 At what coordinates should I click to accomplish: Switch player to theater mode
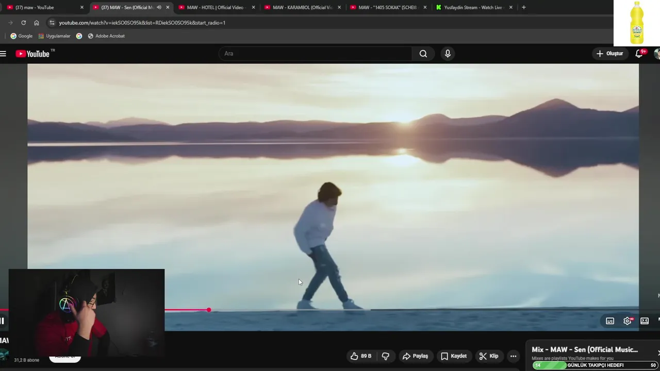[645, 321]
